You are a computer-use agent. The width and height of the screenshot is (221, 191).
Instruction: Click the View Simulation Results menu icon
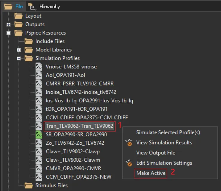pos(128,143)
